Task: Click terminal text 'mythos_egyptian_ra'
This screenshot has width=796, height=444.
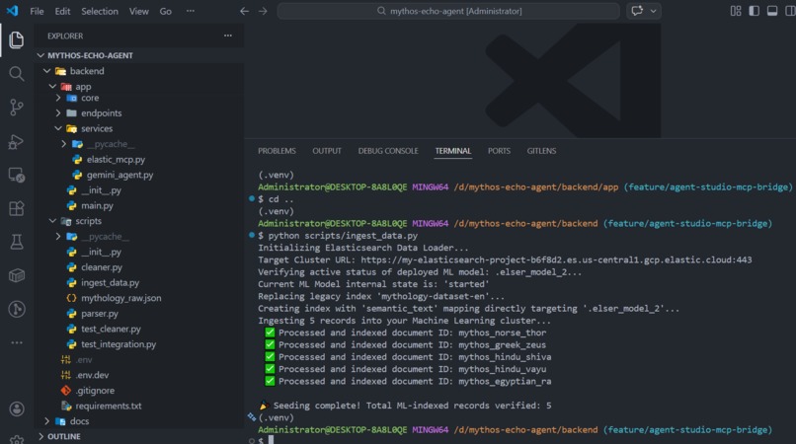Action: coord(505,382)
